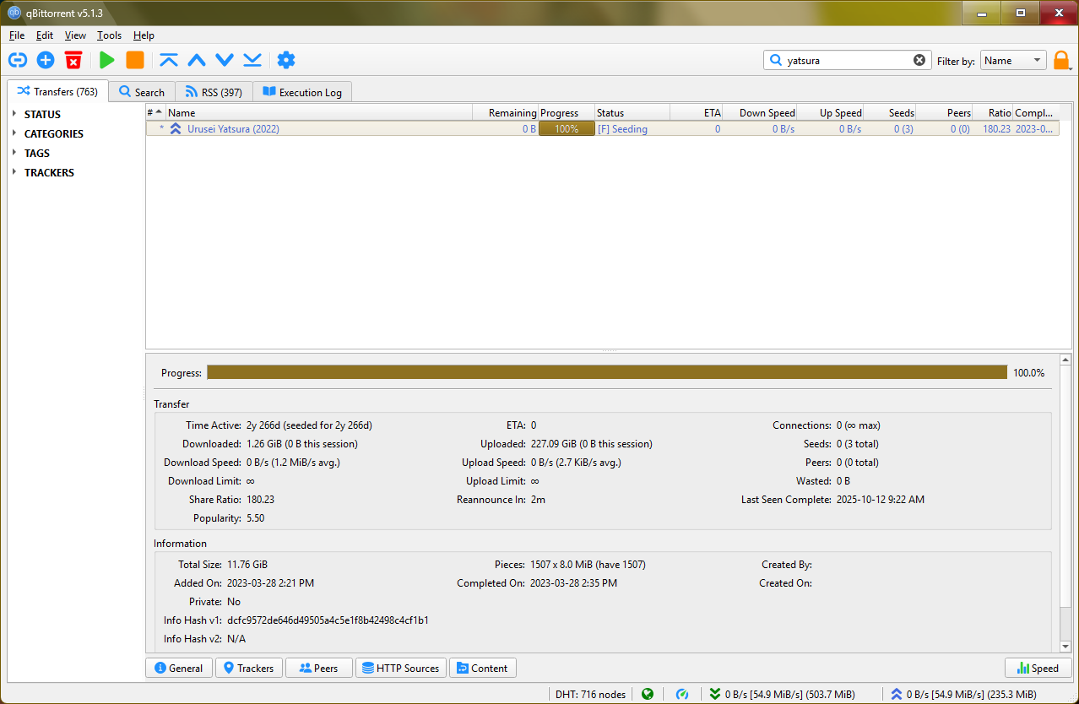
Task: Click the Total Size value 11.76 GiB
Action: tap(247, 565)
